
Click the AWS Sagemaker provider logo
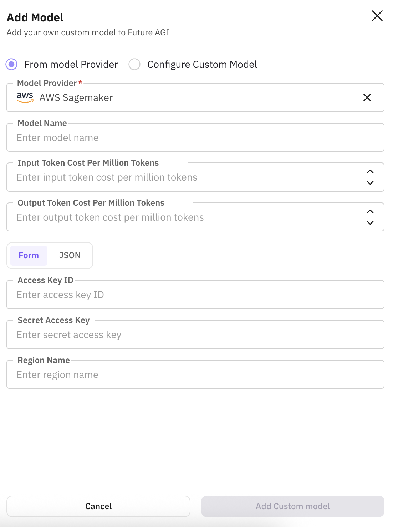click(25, 97)
